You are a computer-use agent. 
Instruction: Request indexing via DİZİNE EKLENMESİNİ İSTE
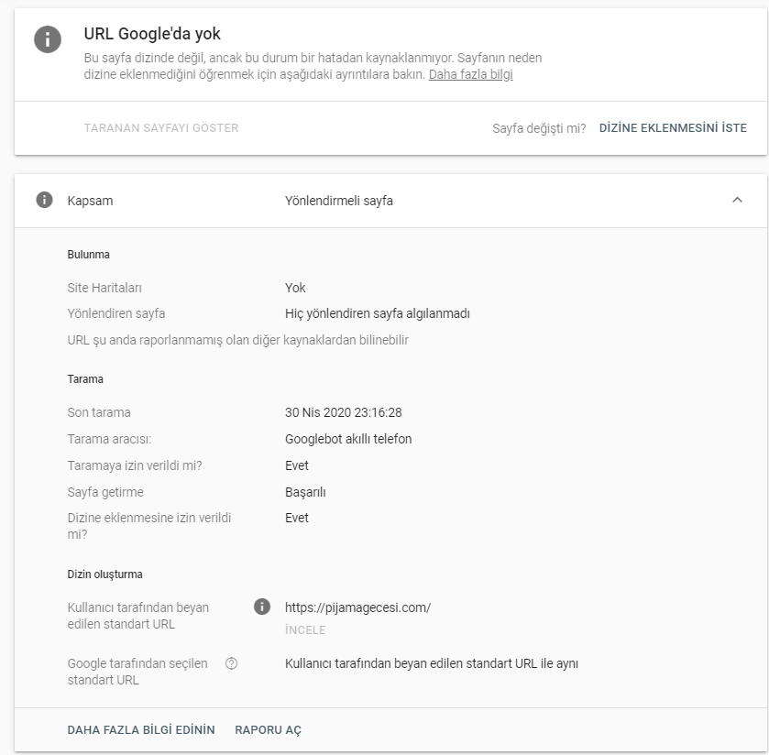(x=673, y=128)
